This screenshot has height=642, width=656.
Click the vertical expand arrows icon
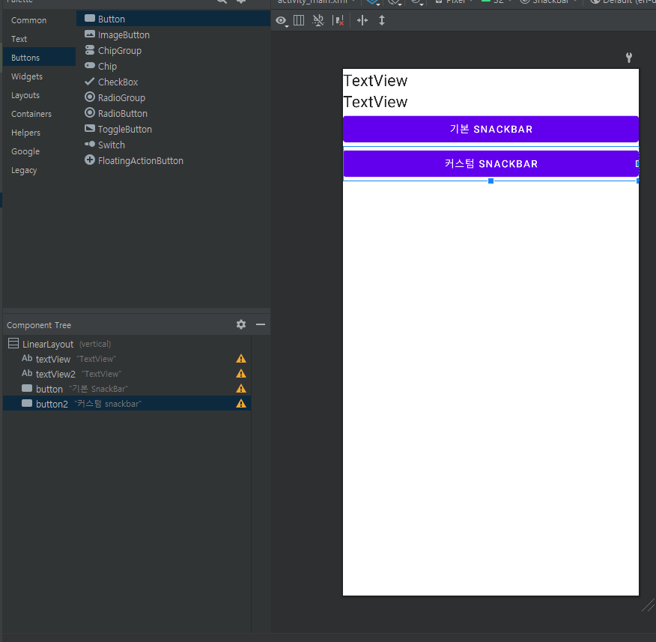[x=382, y=20]
